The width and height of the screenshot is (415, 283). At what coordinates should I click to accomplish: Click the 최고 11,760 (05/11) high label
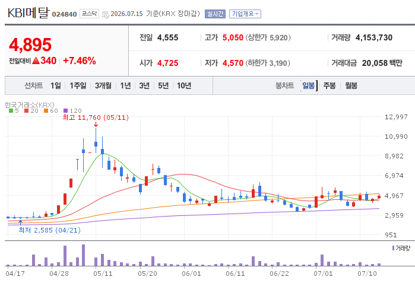[x=96, y=117]
